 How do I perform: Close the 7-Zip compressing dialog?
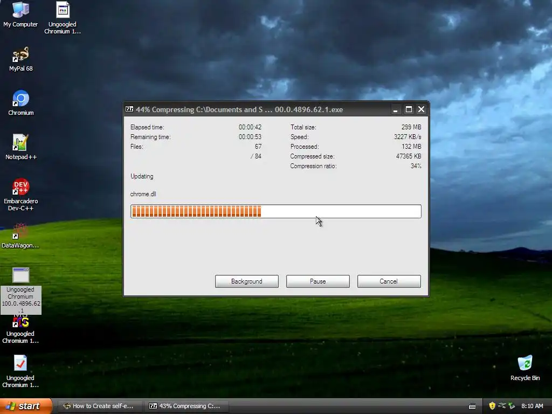(421, 109)
